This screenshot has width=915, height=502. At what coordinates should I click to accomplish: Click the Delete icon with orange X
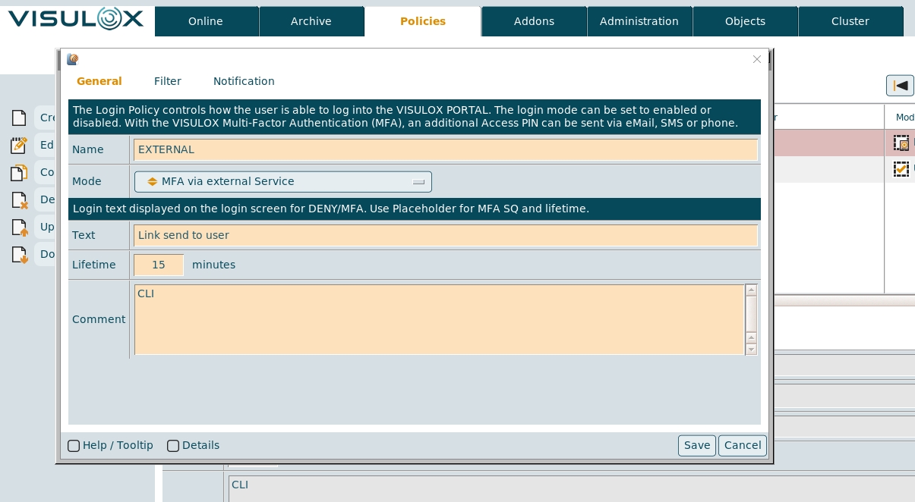[x=19, y=200]
